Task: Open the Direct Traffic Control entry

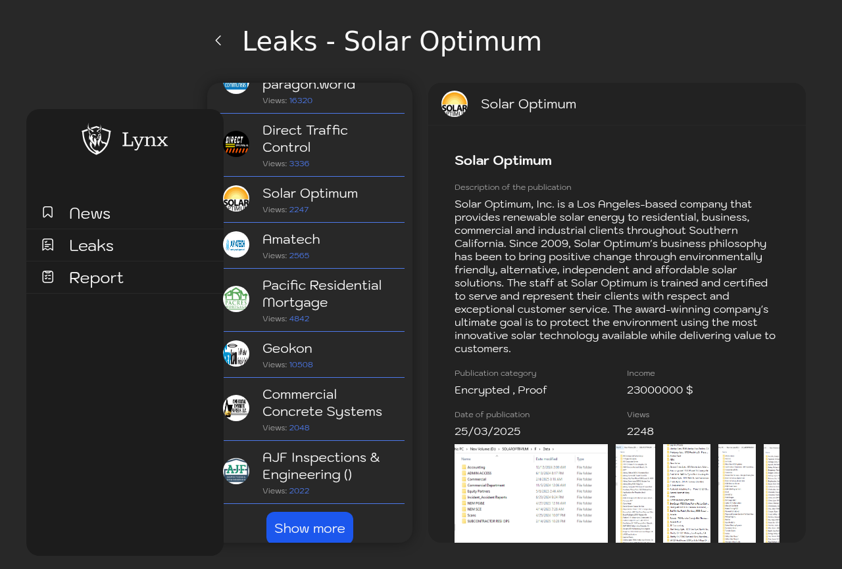Action: [312, 145]
